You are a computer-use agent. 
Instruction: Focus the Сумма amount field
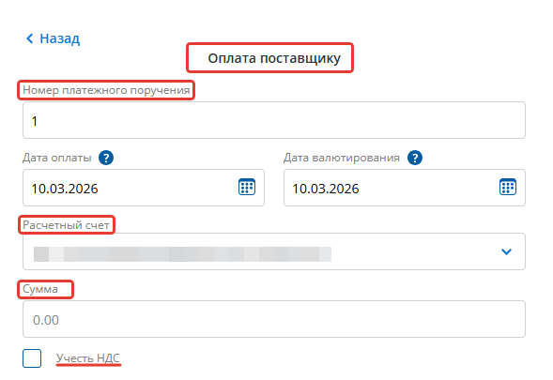tap(274, 319)
